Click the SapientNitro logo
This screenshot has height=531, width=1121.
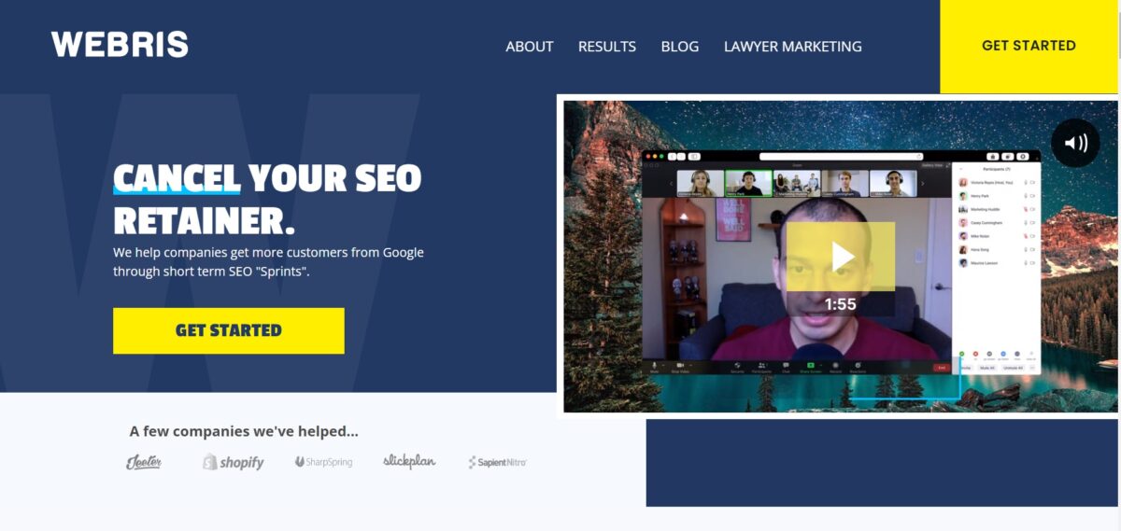point(497,462)
